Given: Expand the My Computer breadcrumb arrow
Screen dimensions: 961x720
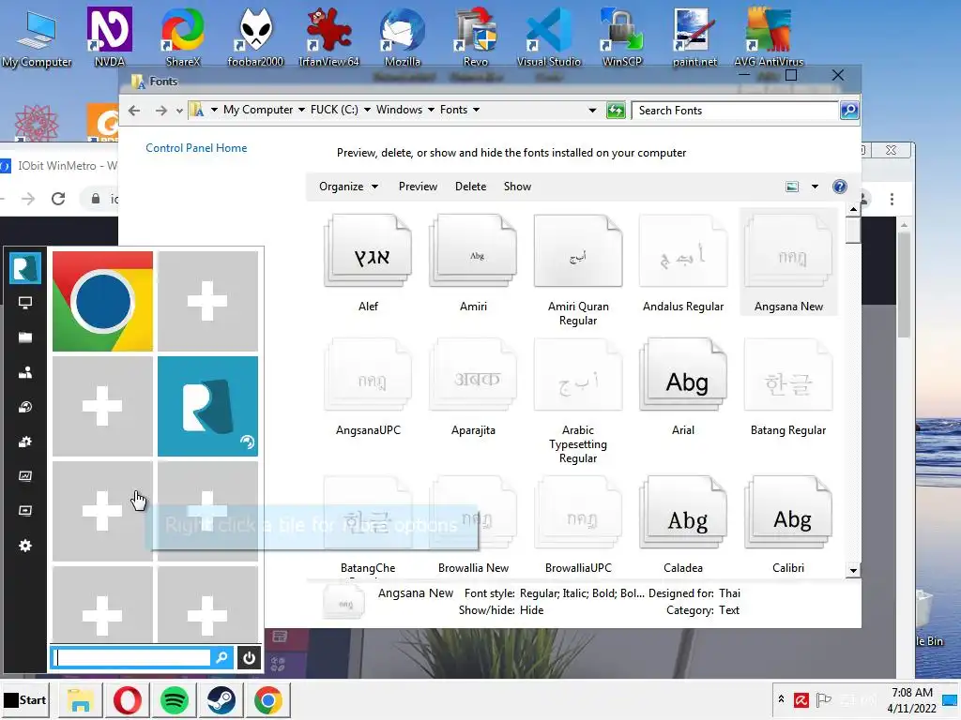Looking at the screenshot, I should click(301, 111).
